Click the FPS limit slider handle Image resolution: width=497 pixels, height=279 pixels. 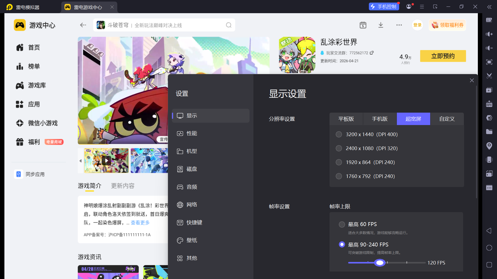point(380,263)
